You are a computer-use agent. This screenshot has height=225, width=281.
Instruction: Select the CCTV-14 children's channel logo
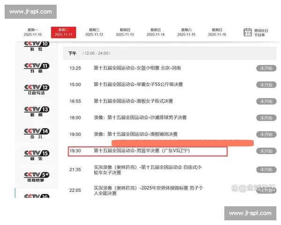pos(36,133)
